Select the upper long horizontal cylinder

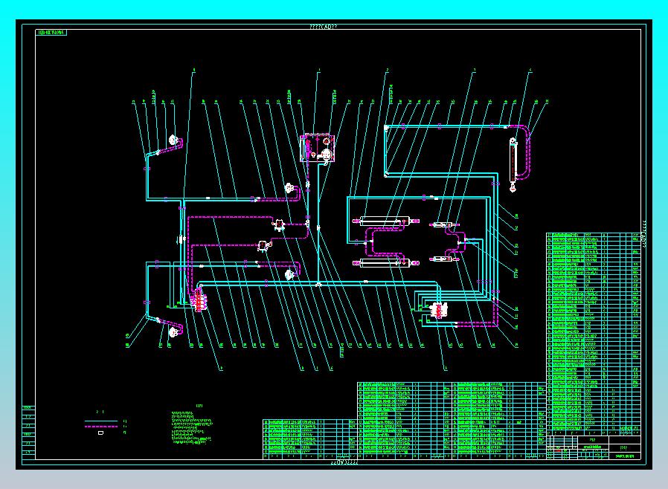[385, 221]
